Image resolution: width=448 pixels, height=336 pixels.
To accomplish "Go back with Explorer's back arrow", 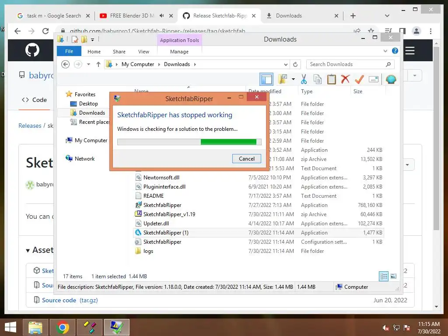I will 66,64.
